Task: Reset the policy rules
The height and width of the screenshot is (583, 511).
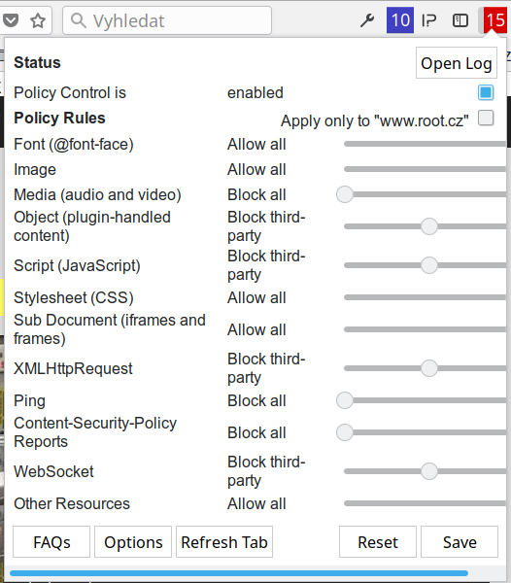Action: tap(378, 542)
